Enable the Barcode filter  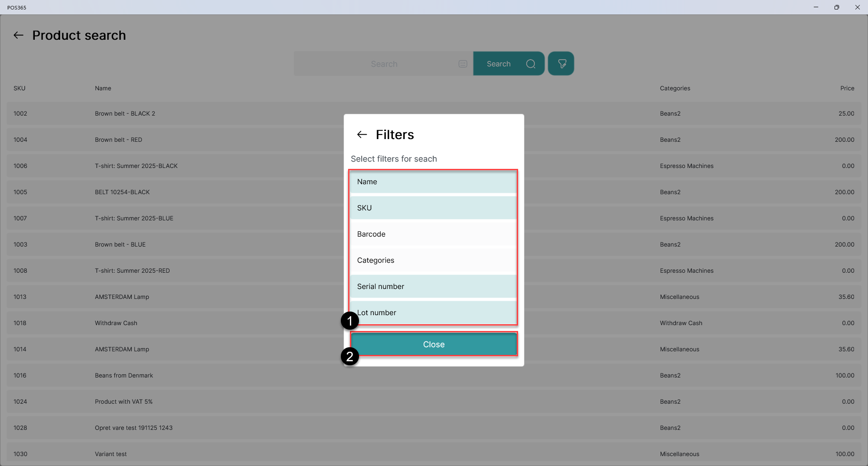(x=433, y=234)
